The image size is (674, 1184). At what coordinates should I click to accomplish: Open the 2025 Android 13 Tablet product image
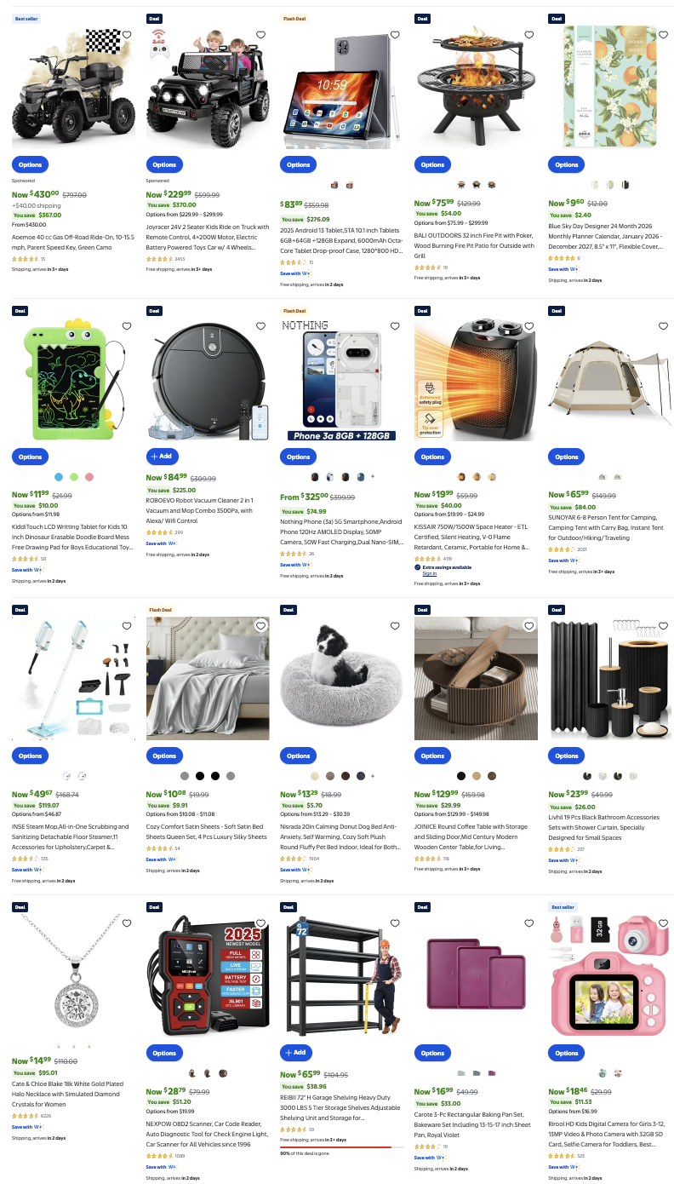point(342,83)
